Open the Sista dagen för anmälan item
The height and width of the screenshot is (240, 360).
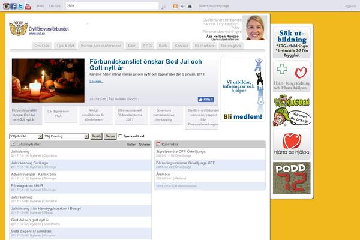[x=80, y=233]
